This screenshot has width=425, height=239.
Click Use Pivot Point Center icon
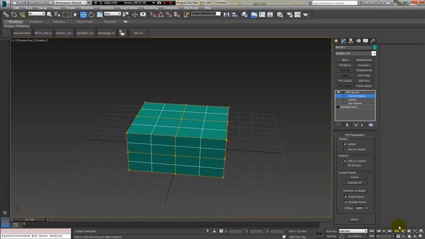click(126, 15)
